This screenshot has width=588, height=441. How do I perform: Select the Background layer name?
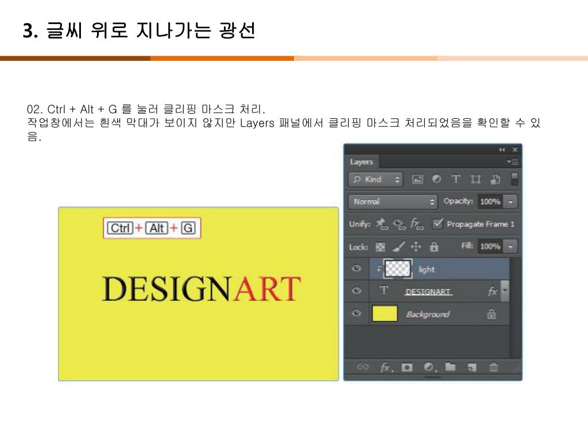click(x=428, y=314)
